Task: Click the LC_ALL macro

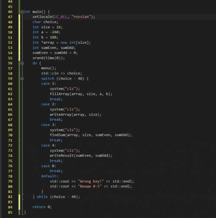Action: click(x=60, y=17)
